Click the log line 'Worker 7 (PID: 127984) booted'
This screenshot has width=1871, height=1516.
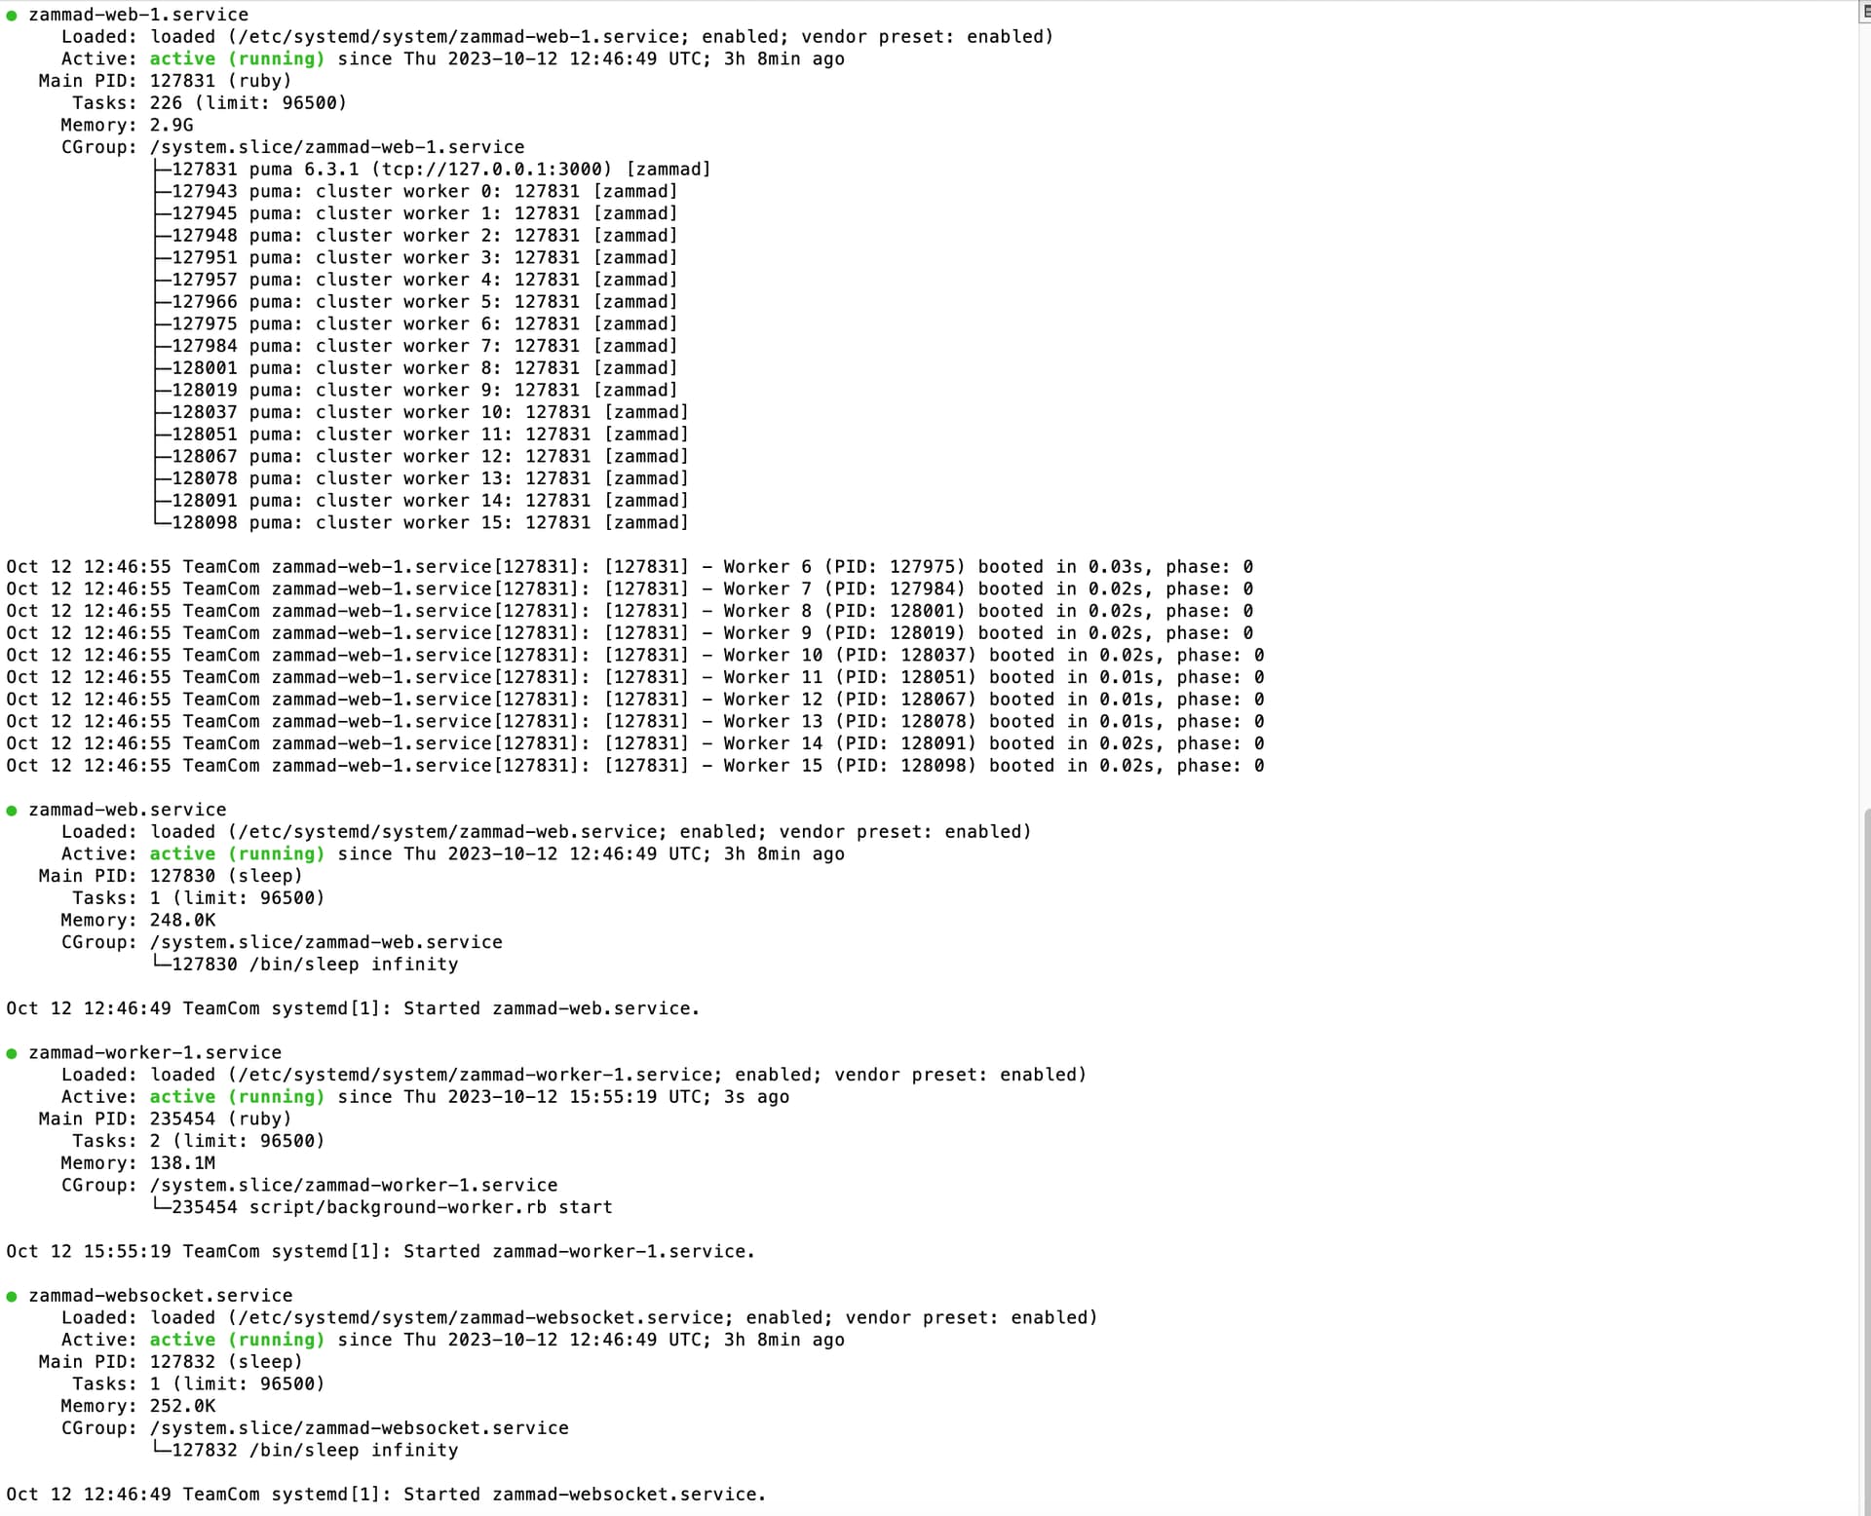[x=630, y=589]
